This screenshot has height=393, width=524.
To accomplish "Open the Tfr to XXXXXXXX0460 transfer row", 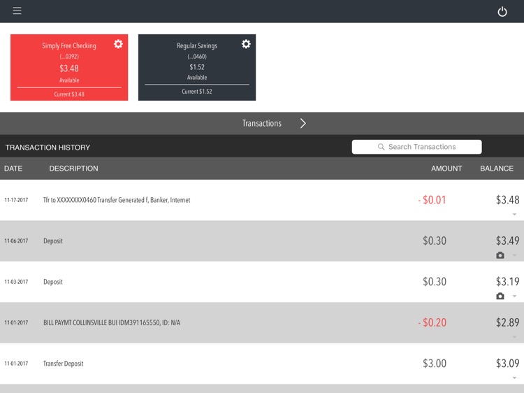I will point(262,200).
